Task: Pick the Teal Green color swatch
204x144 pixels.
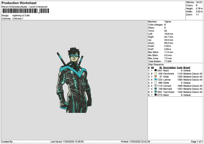Action: pyautogui.click(x=155, y=92)
